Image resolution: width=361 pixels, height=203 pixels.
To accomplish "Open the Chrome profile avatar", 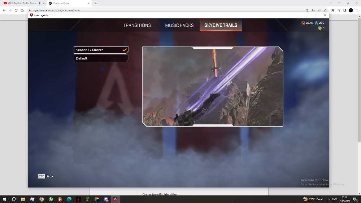I will (351, 10).
